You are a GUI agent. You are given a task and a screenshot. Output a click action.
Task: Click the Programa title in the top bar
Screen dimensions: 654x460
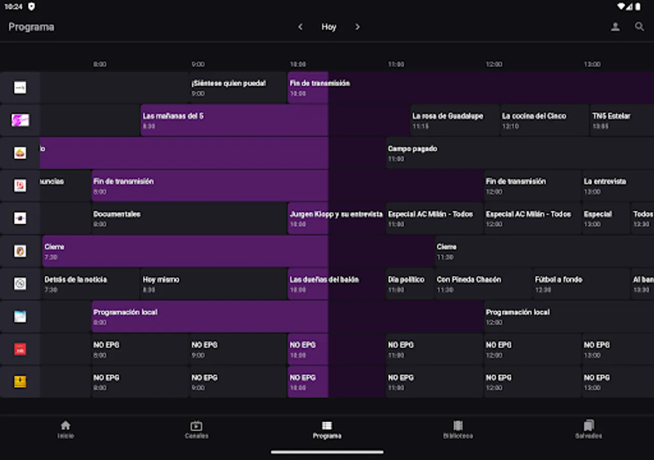point(31,27)
